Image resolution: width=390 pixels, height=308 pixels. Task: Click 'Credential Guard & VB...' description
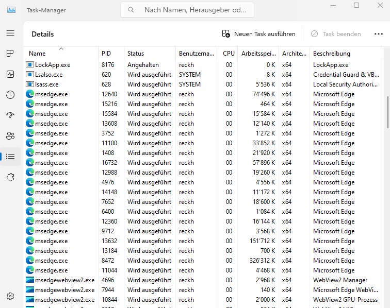(x=346, y=75)
